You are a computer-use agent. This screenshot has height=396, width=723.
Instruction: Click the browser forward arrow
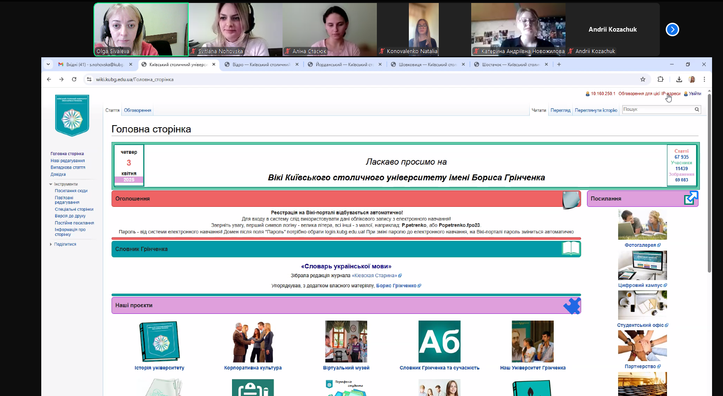[61, 79]
